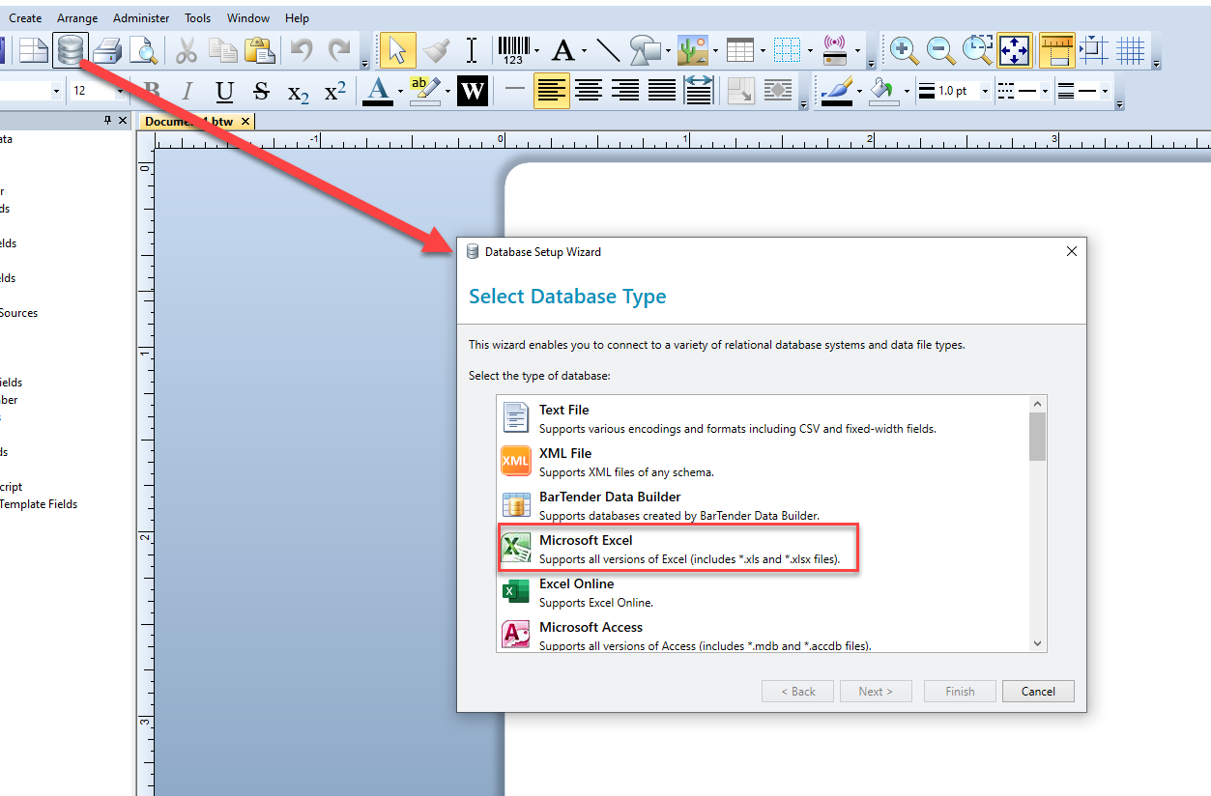Open the line thickness 1.0 pt dropdown
This screenshot has height=796, width=1211.
click(x=985, y=91)
